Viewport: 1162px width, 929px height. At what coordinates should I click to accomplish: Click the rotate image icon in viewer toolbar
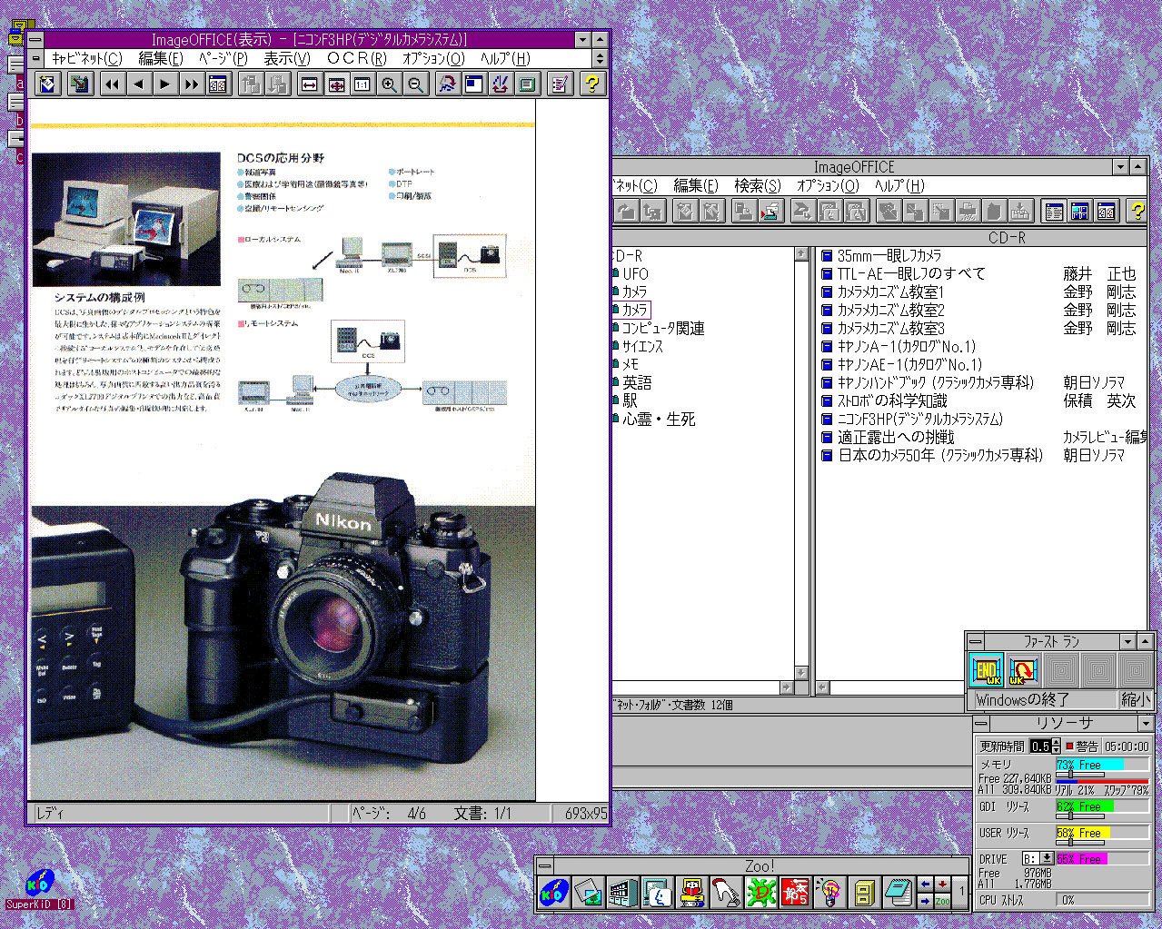point(446,84)
